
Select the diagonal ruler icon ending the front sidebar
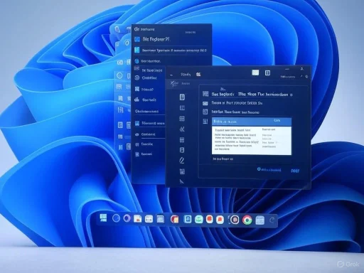point(182,181)
